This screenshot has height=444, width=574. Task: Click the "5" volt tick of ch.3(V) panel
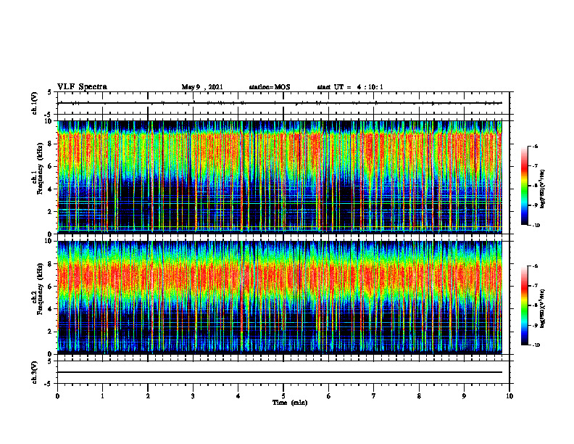[x=49, y=361]
